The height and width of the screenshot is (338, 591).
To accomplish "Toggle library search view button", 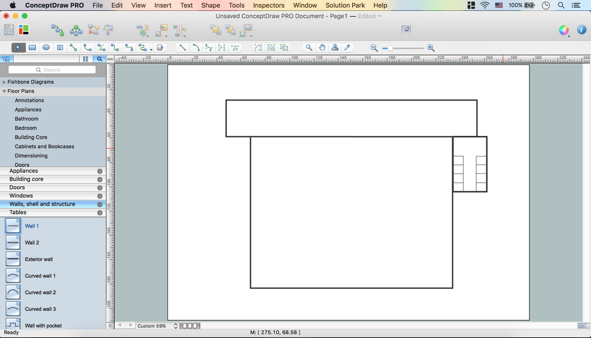I will pos(99,59).
